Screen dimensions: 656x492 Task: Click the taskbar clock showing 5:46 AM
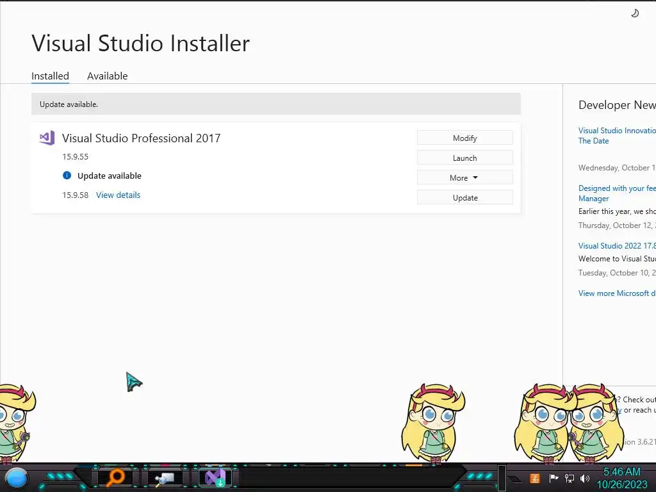point(621,472)
